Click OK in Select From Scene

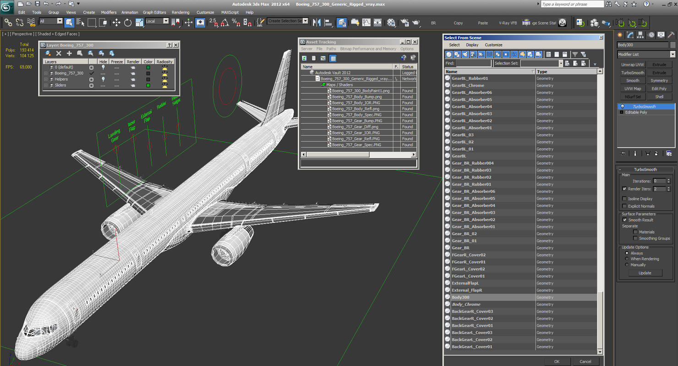[557, 361]
